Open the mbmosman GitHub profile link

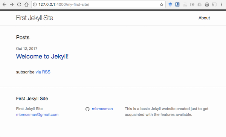point(102,109)
